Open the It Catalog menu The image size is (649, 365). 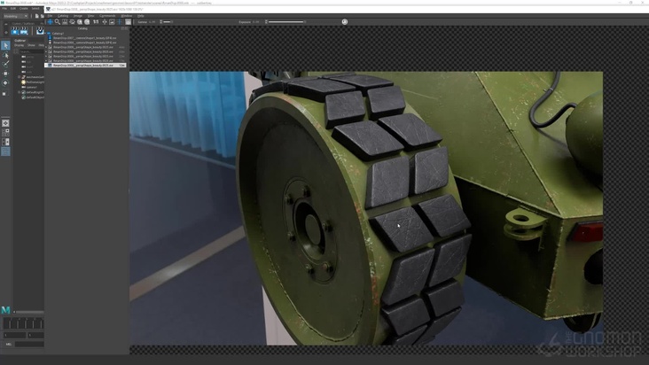click(63, 16)
